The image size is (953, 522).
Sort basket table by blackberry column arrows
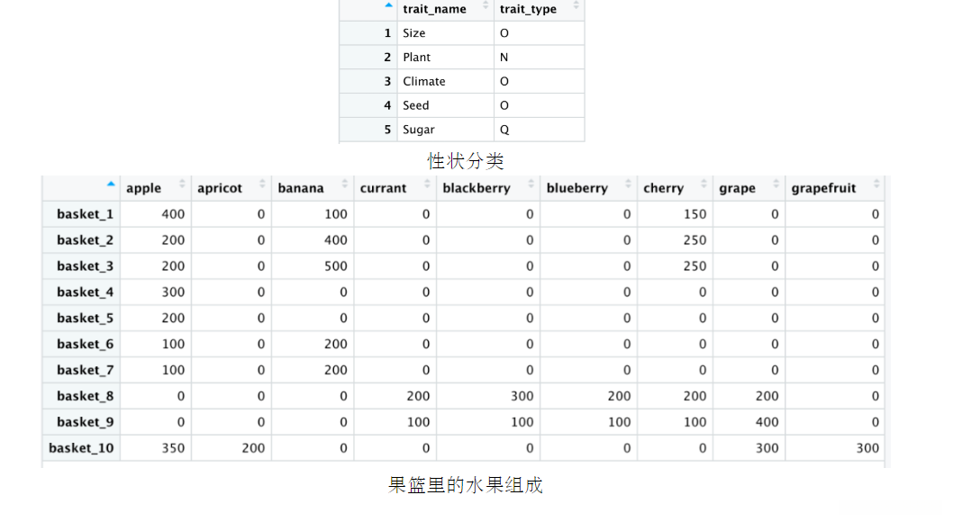[531, 184]
